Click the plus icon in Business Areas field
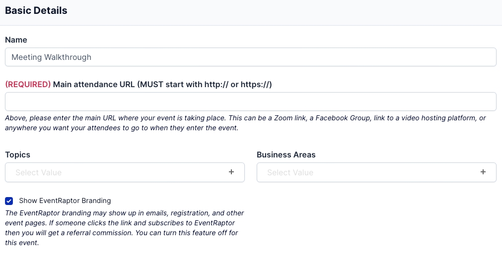The height and width of the screenshot is (255, 502). 483,172
